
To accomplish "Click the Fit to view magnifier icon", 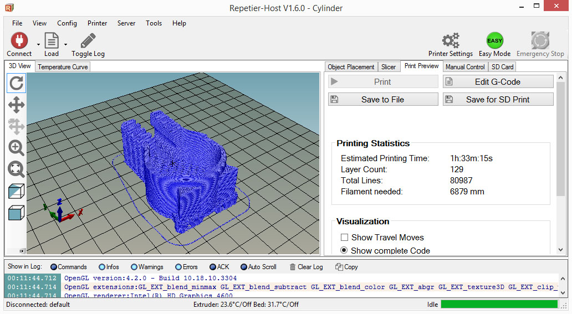I will pyautogui.click(x=17, y=169).
